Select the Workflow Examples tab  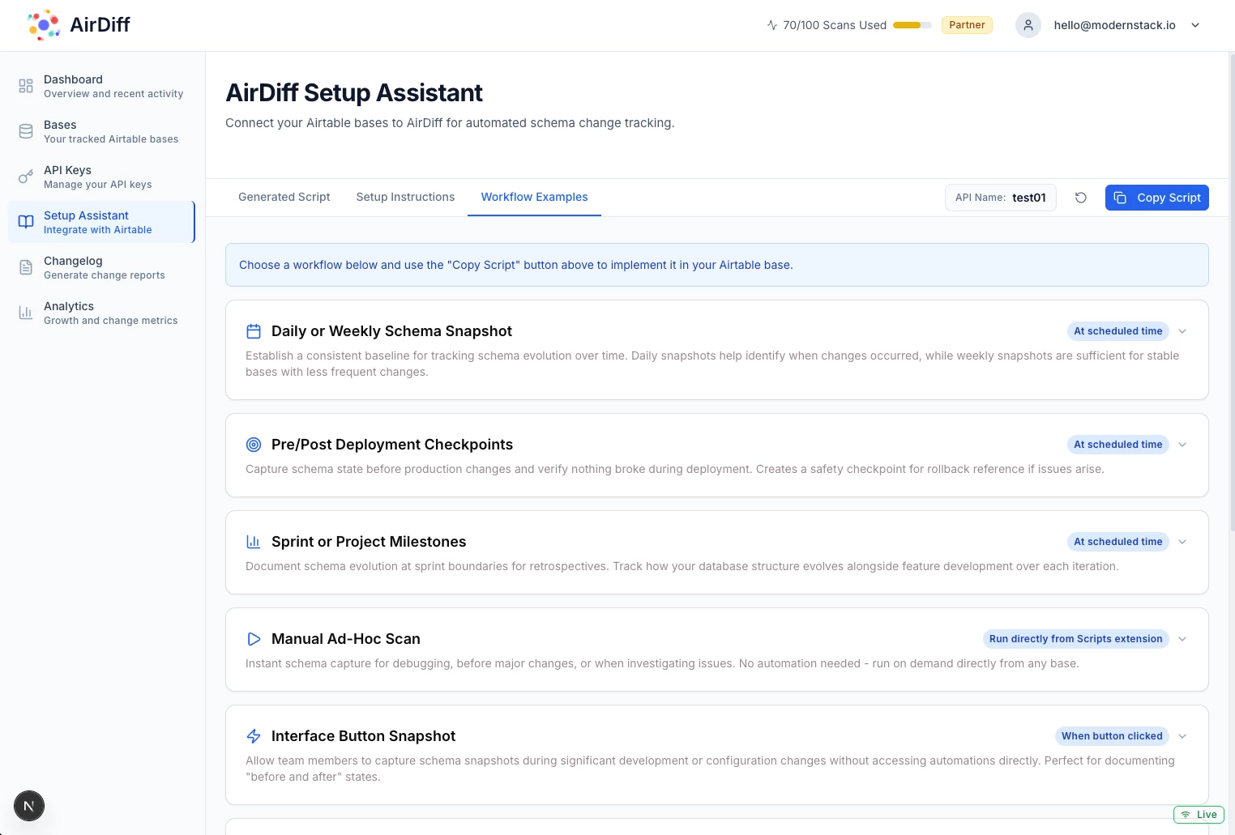pyautogui.click(x=535, y=197)
